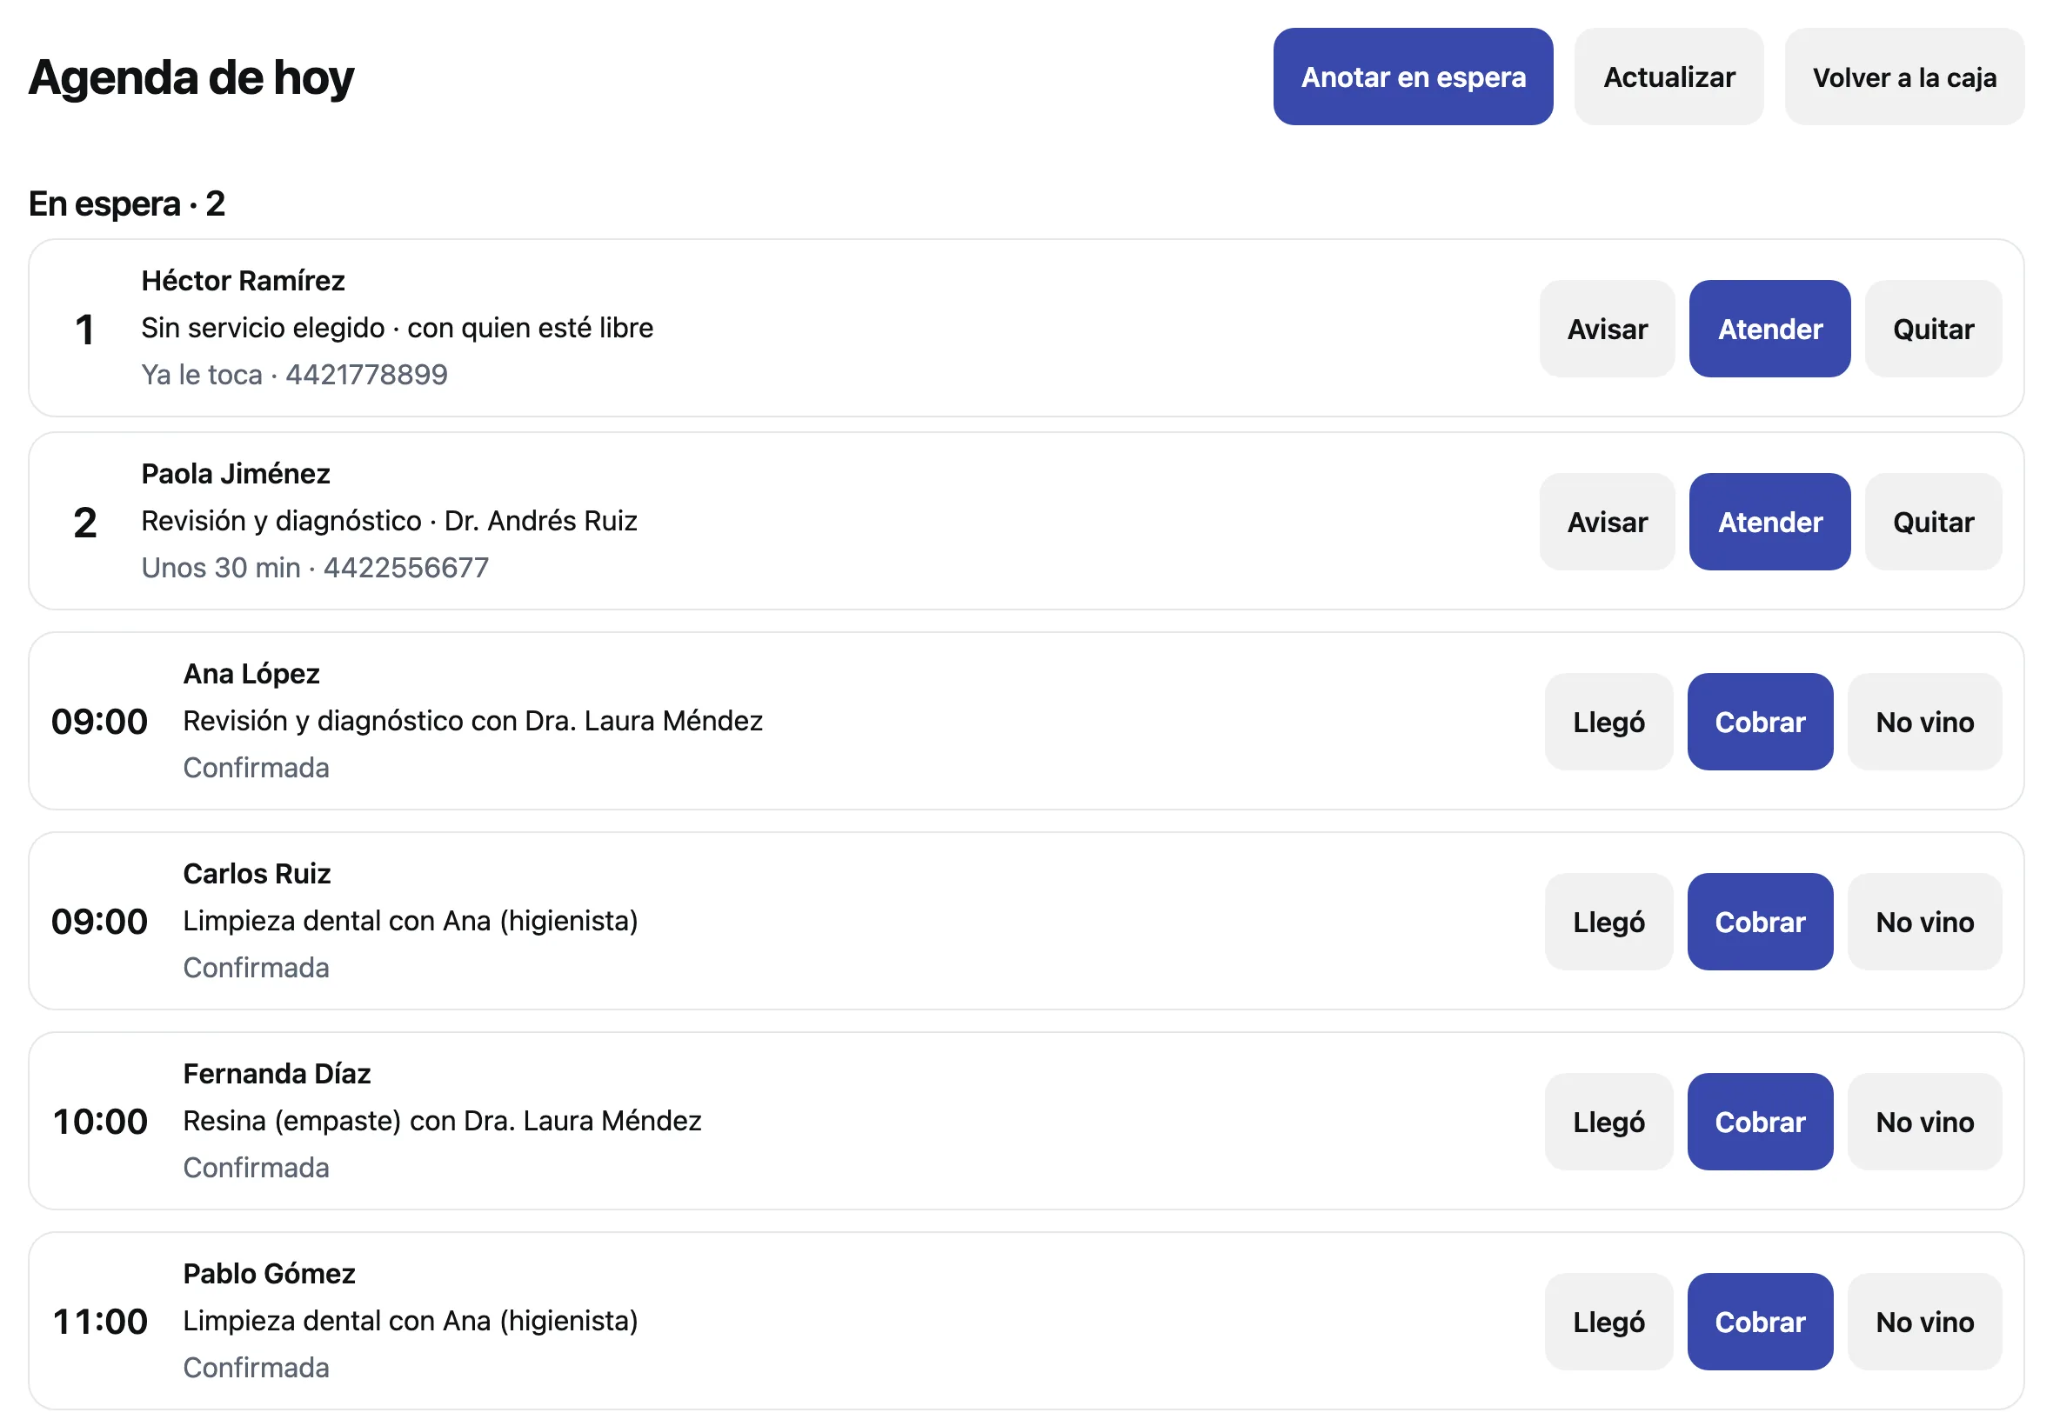Click the 'En espera · 2' heading

point(126,203)
